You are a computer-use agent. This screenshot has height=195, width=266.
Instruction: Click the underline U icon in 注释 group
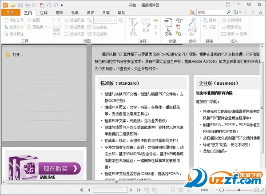pyautogui.click(x=156, y=33)
